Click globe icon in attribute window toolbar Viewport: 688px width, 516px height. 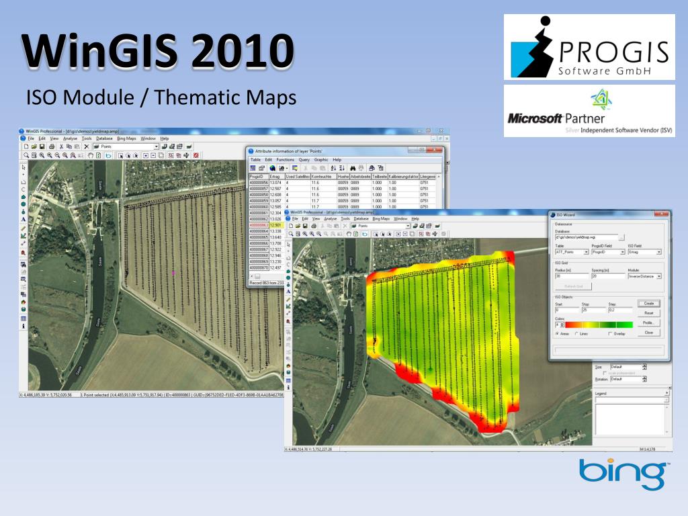[273, 168]
